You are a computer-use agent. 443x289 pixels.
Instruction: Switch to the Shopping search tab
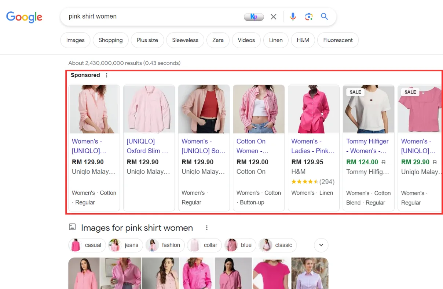click(x=110, y=40)
